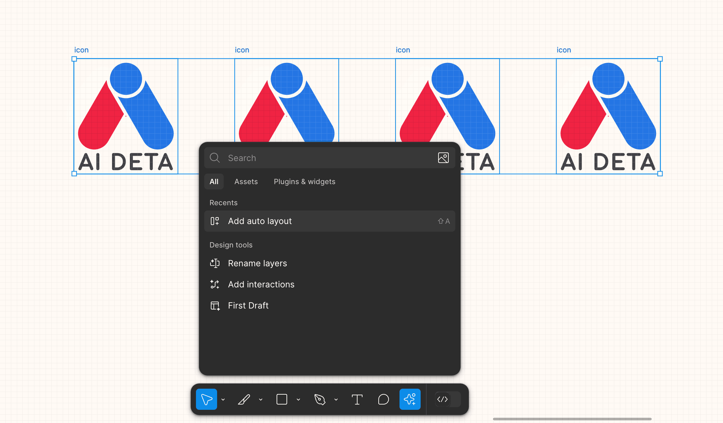The image size is (723, 423).
Task: Toggle the Actions sparkle button
Action: [x=410, y=399]
